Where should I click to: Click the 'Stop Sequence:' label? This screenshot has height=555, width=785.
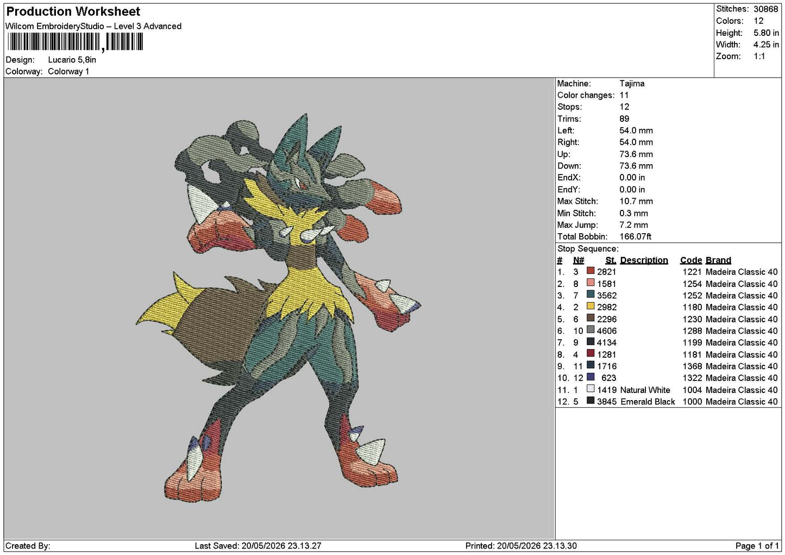click(588, 248)
